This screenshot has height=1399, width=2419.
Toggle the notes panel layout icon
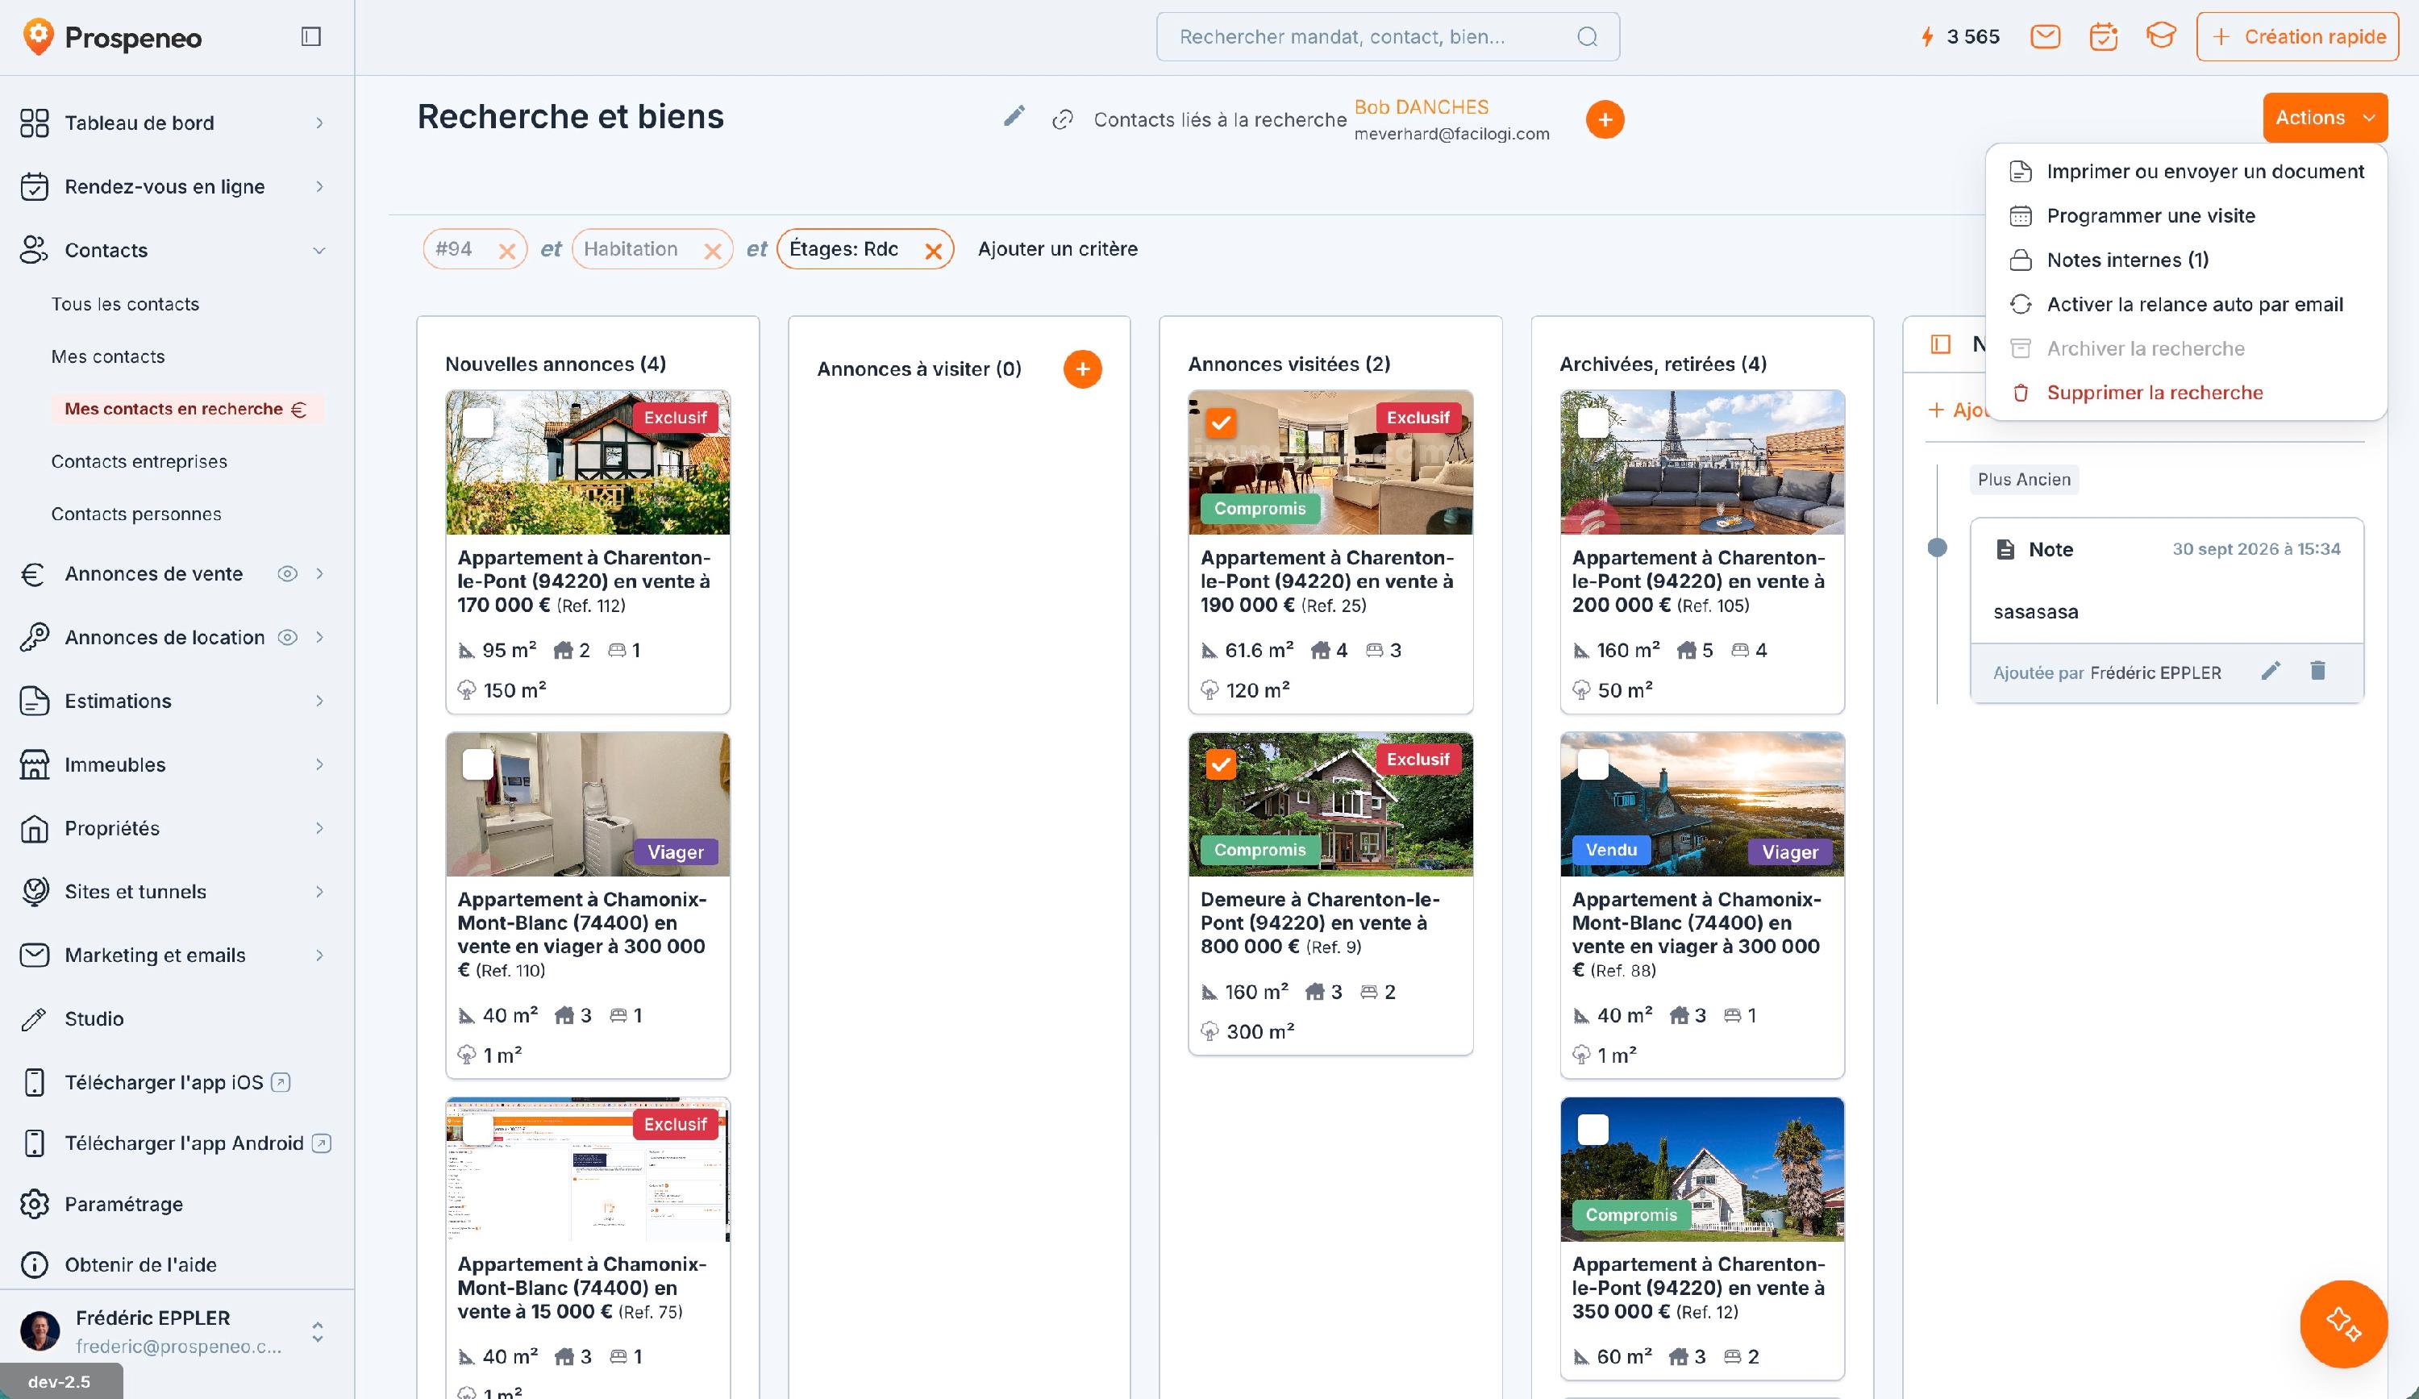1940,344
